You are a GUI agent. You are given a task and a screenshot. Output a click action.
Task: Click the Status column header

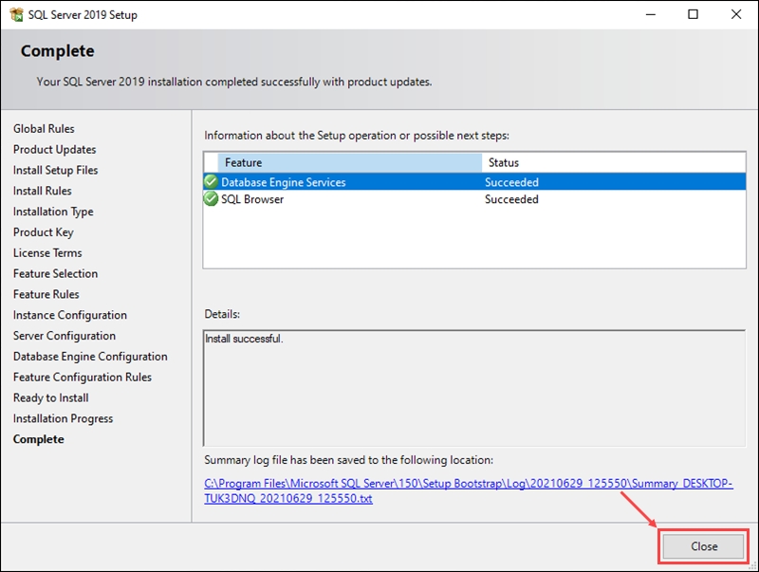614,162
